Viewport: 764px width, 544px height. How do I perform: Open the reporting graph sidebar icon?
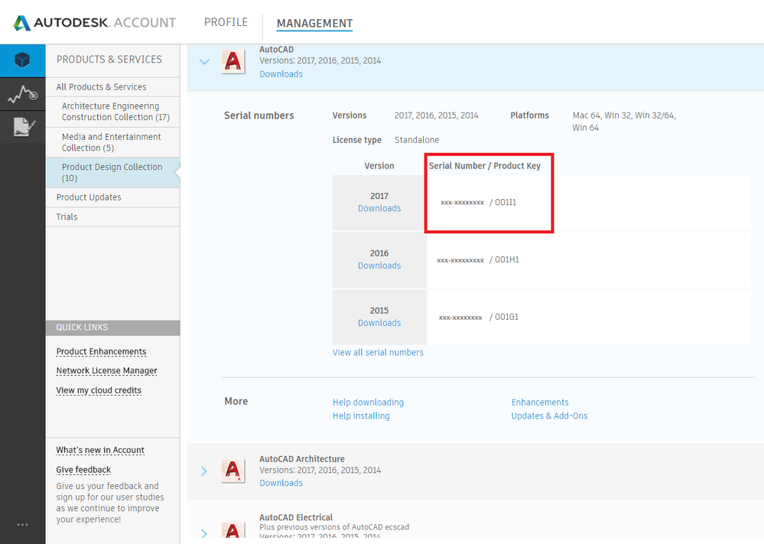click(22, 94)
